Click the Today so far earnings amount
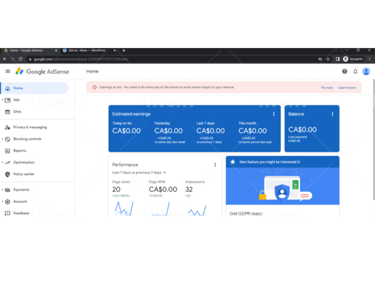 click(x=126, y=131)
